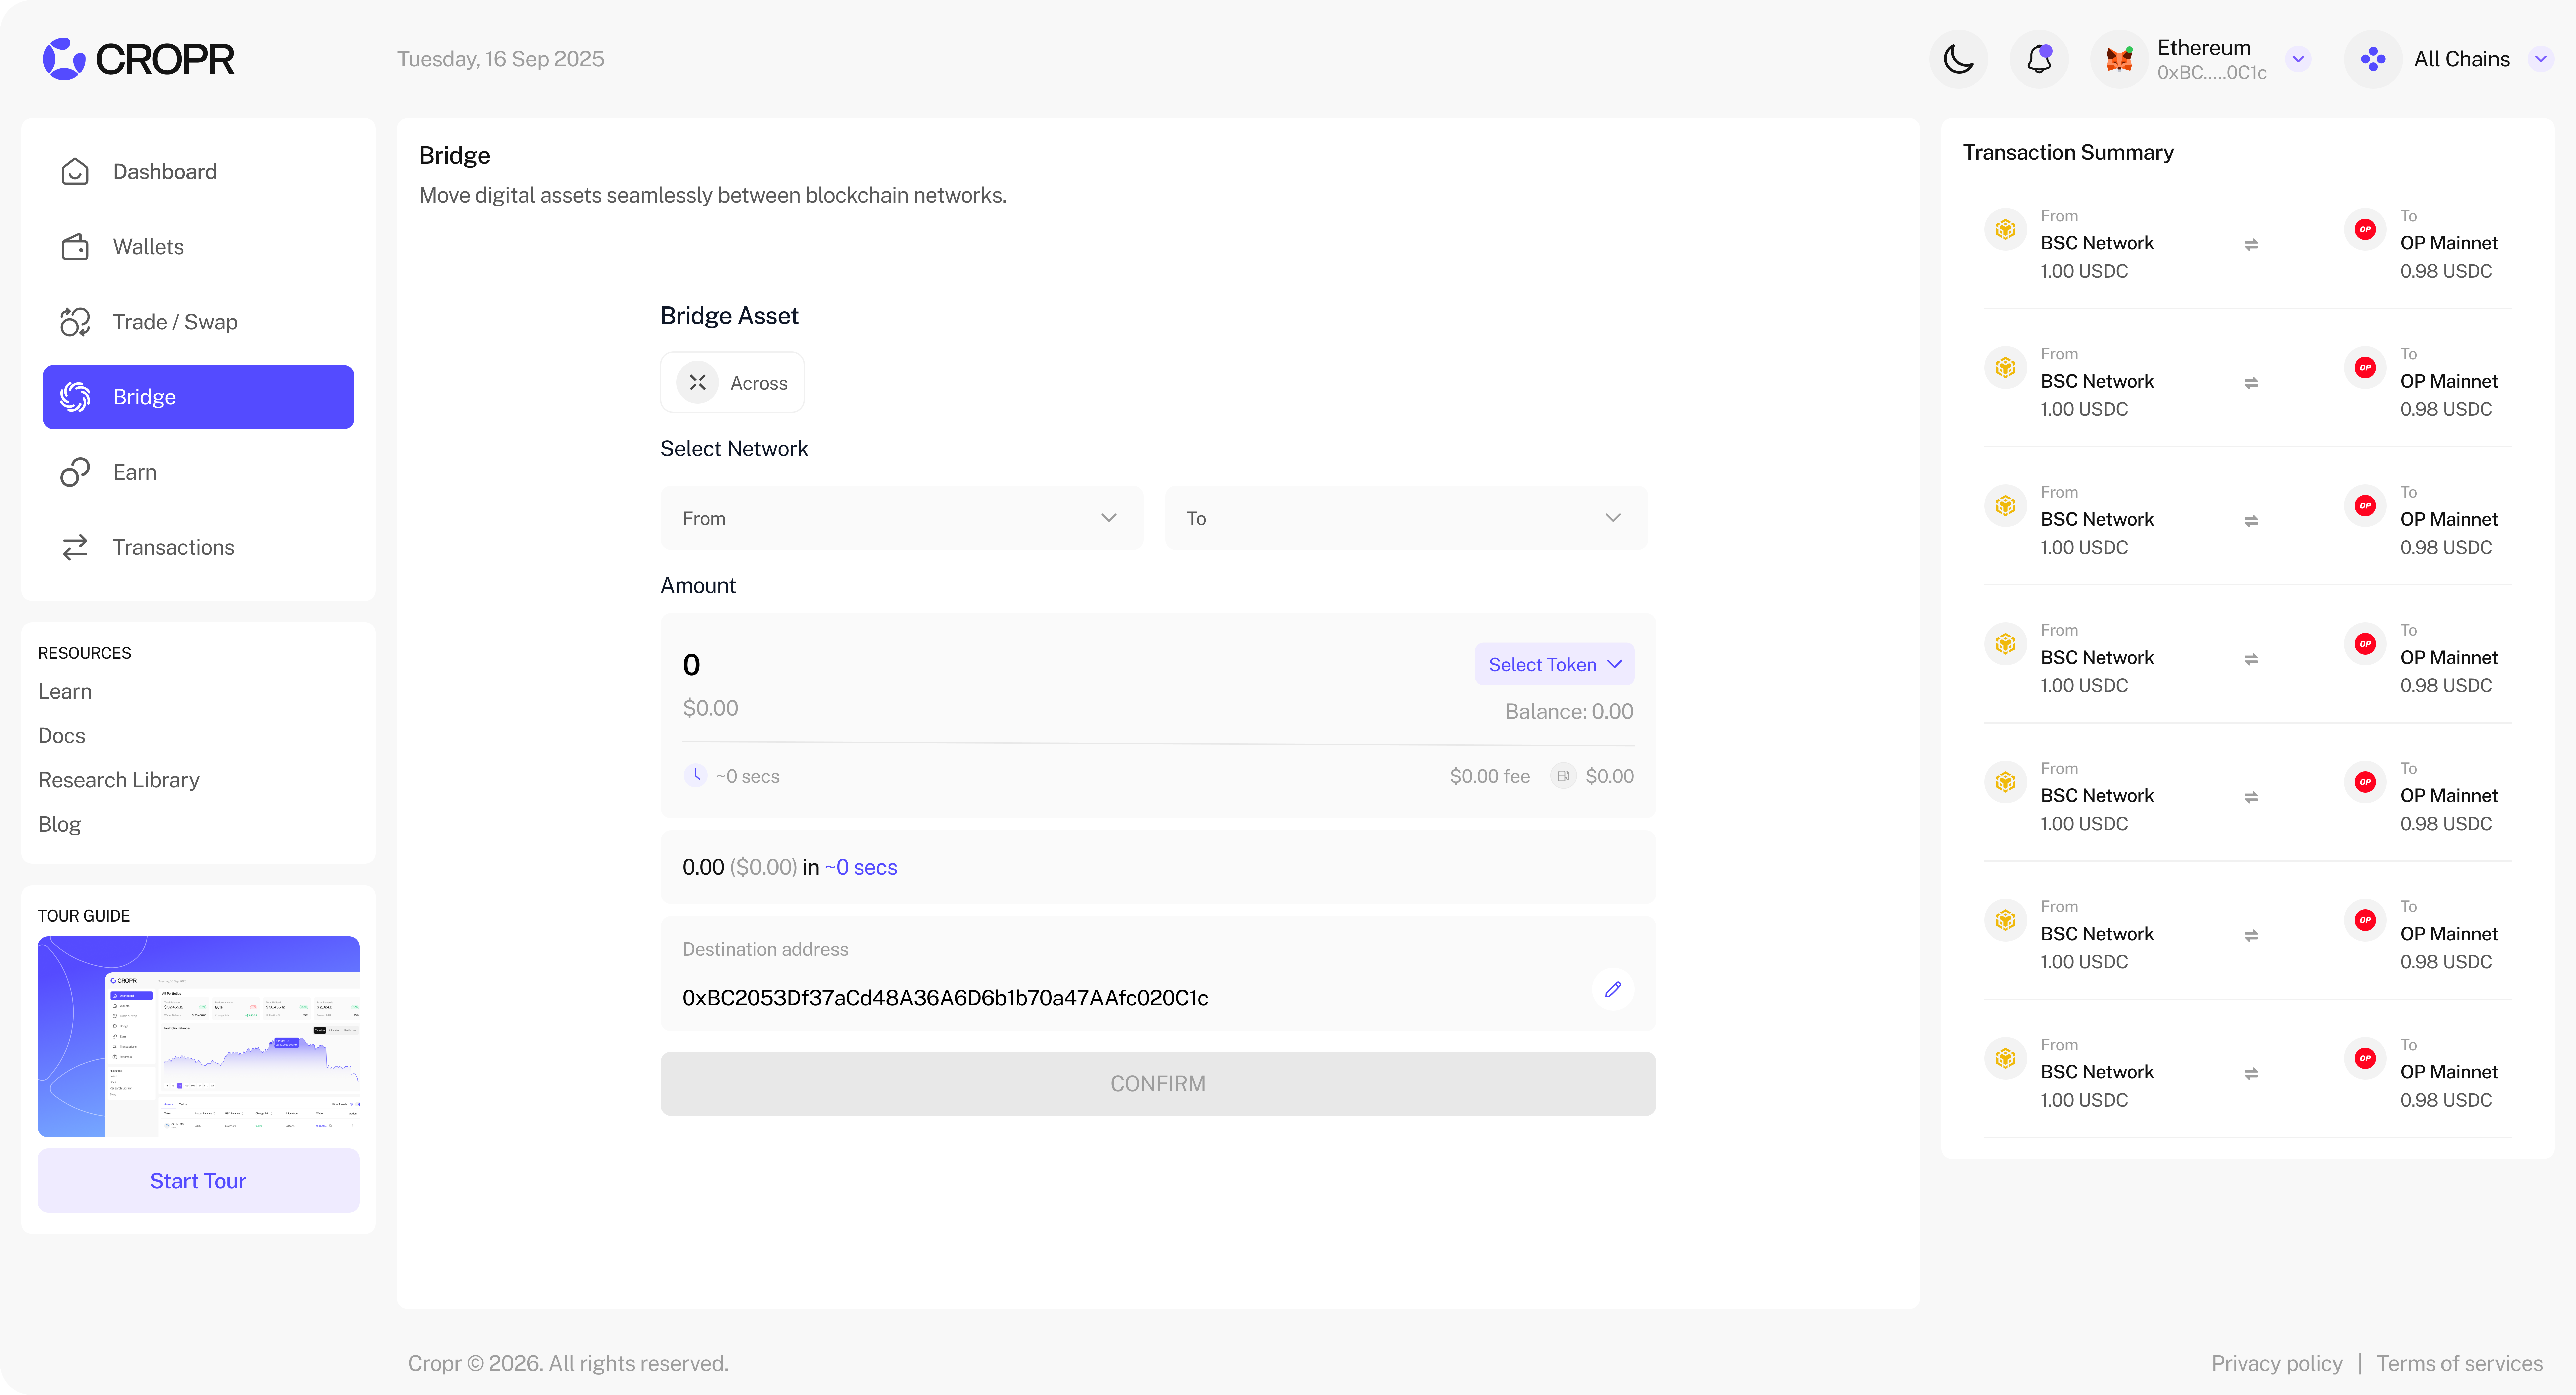Click BSC Network icon in fifth transaction
The height and width of the screenshot is (1395, 2576).
click(2005, 782)
